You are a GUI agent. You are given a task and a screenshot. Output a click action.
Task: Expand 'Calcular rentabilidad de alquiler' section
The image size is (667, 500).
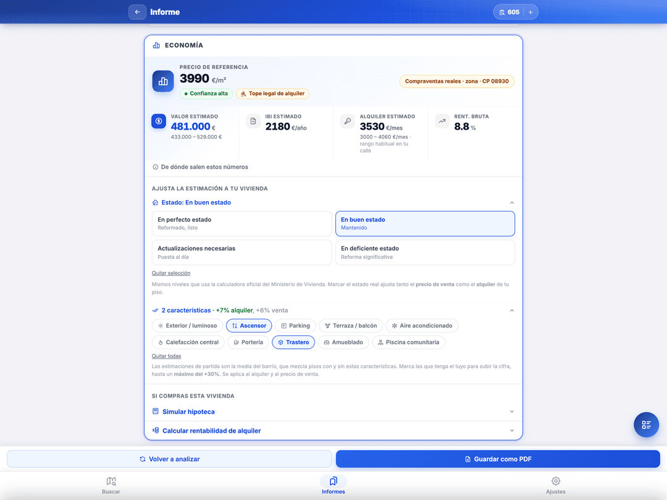coord(333,431)
